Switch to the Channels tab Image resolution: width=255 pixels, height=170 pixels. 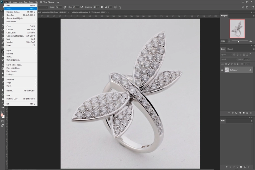click(230, 49)
